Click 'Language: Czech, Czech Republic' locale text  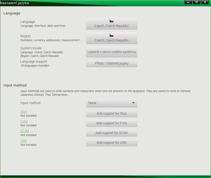[42, 52]
